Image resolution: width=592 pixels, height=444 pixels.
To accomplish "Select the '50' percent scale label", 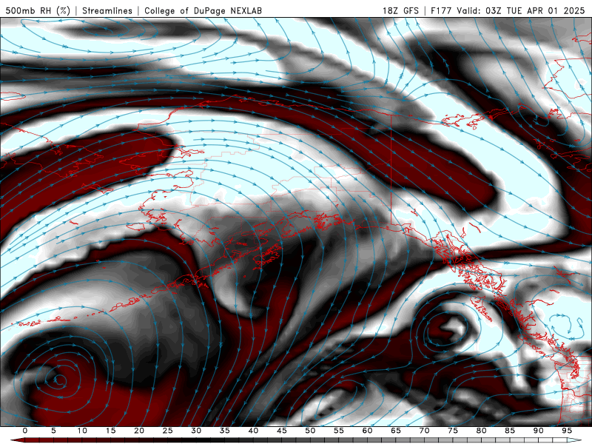I will point(310,431).
